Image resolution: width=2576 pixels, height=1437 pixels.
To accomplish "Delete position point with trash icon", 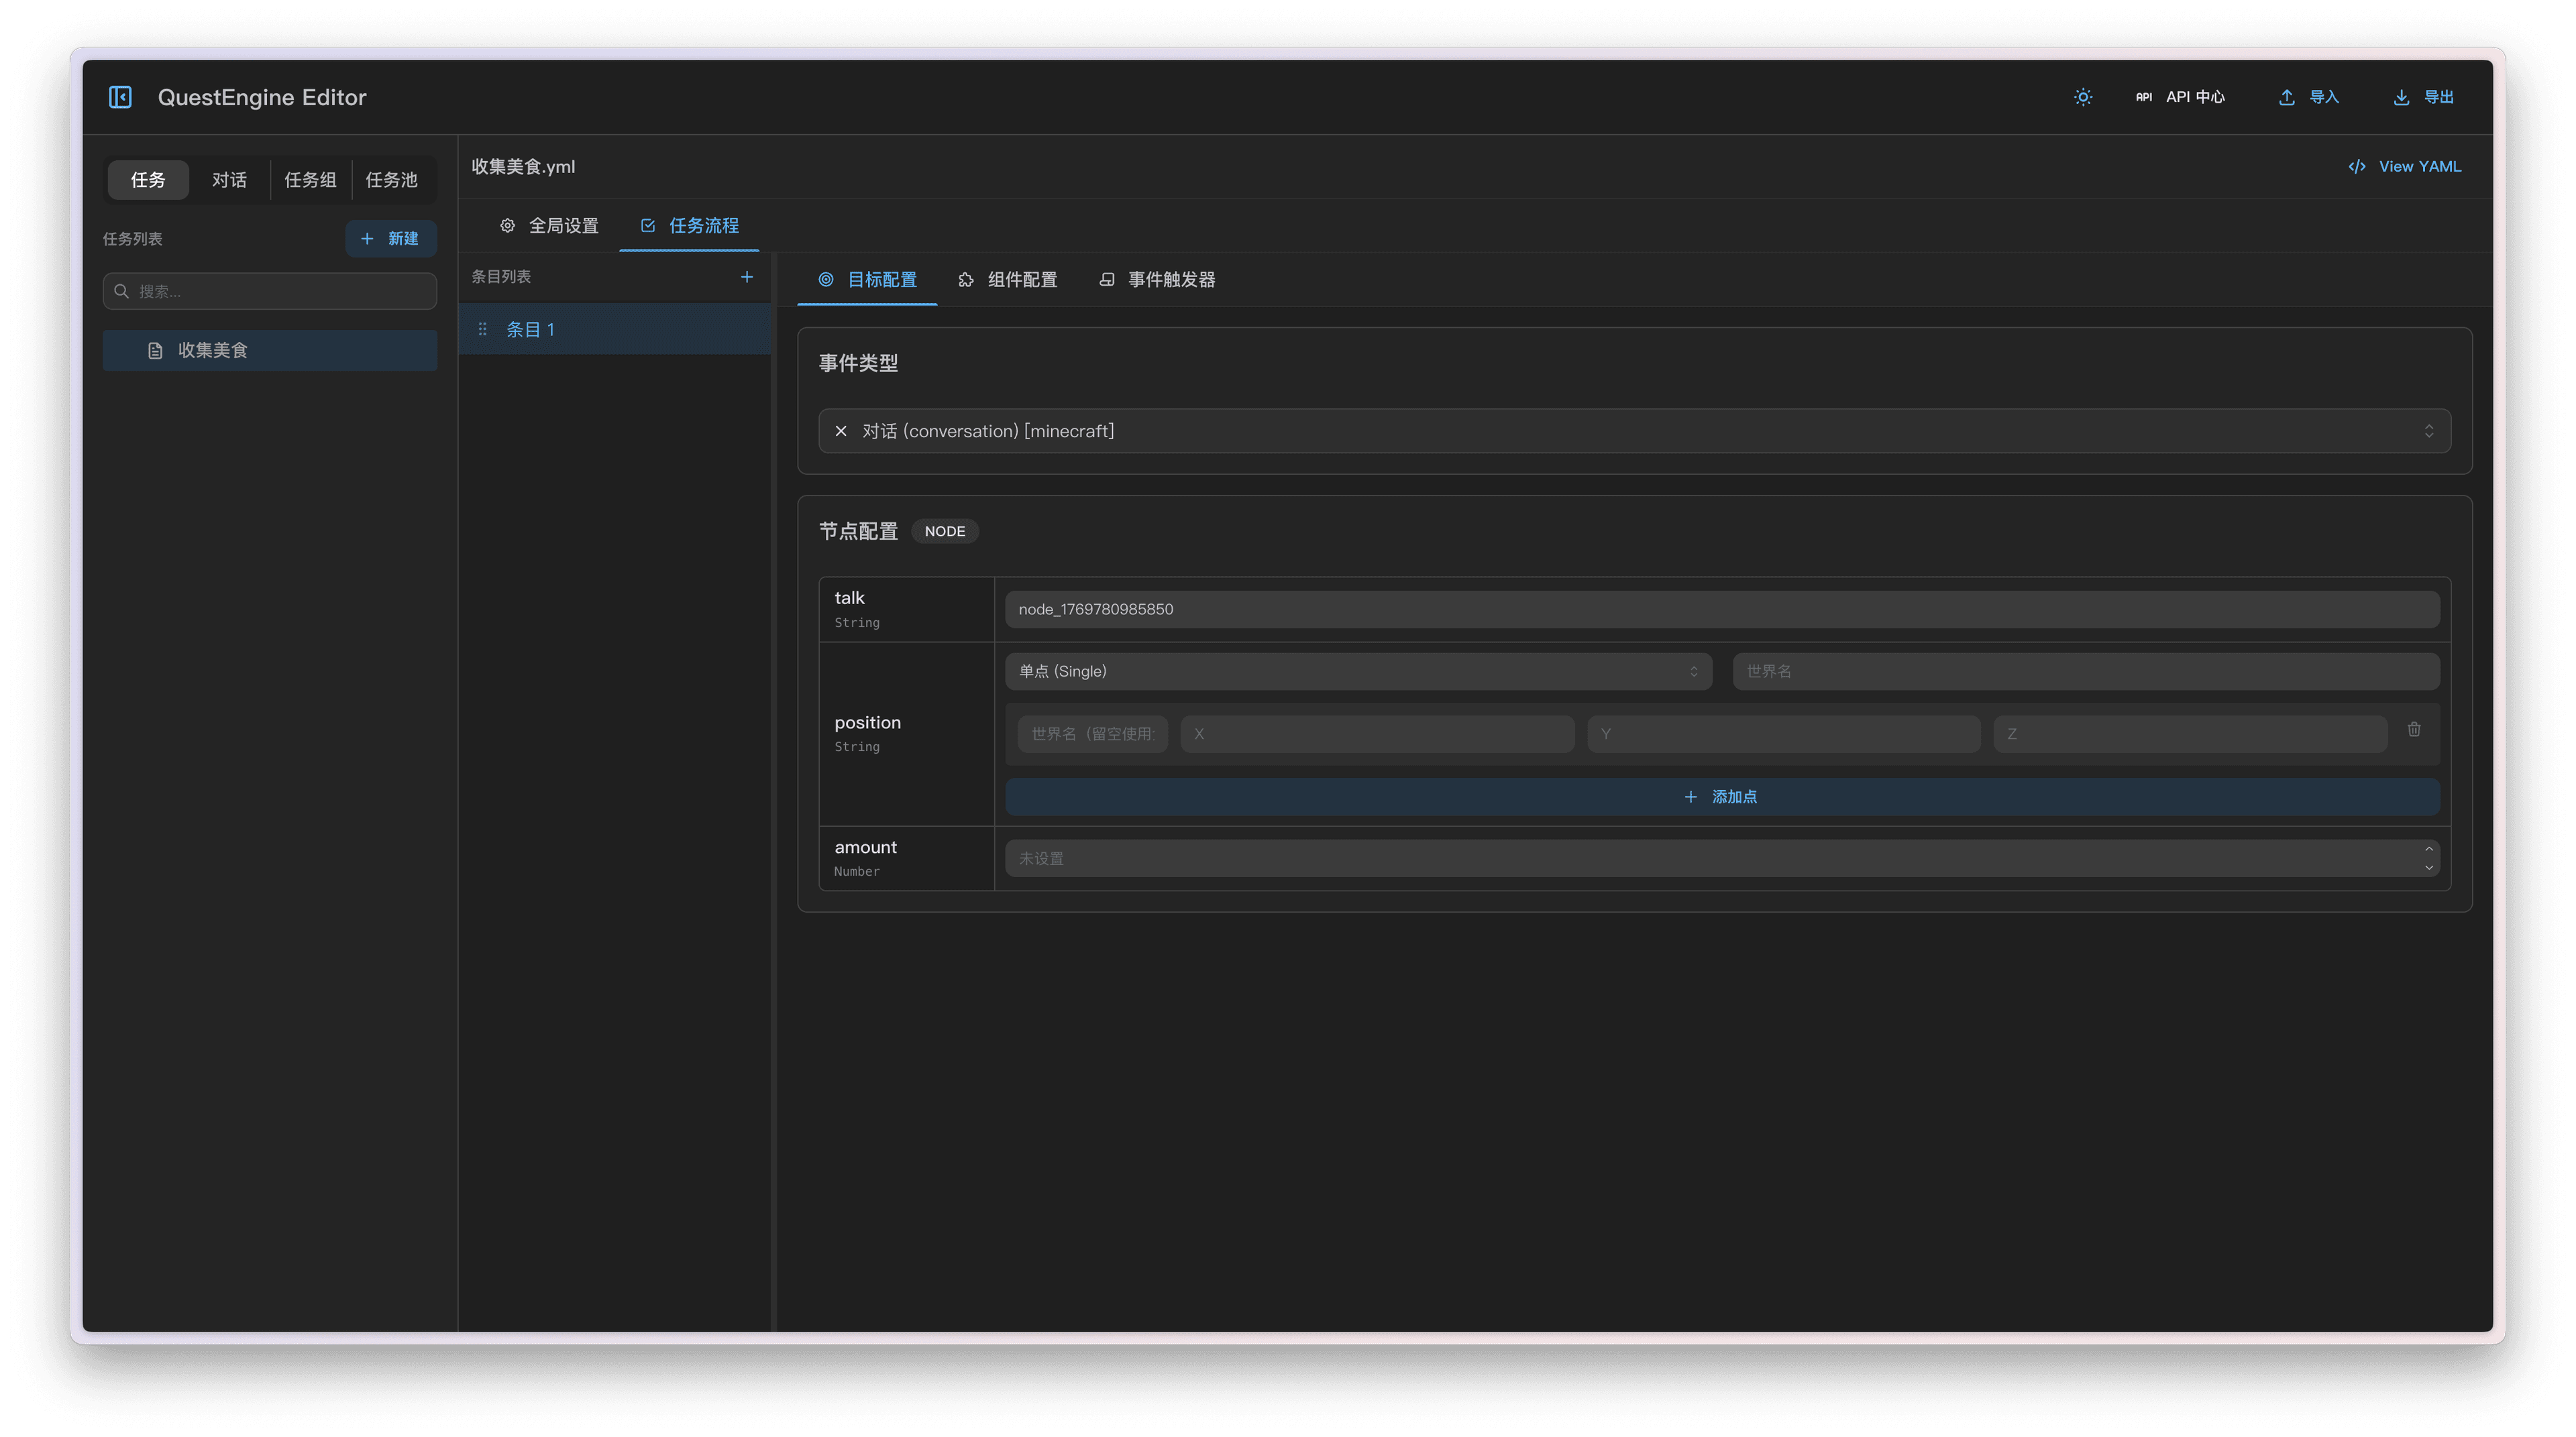I will [x=2413, y=730].
